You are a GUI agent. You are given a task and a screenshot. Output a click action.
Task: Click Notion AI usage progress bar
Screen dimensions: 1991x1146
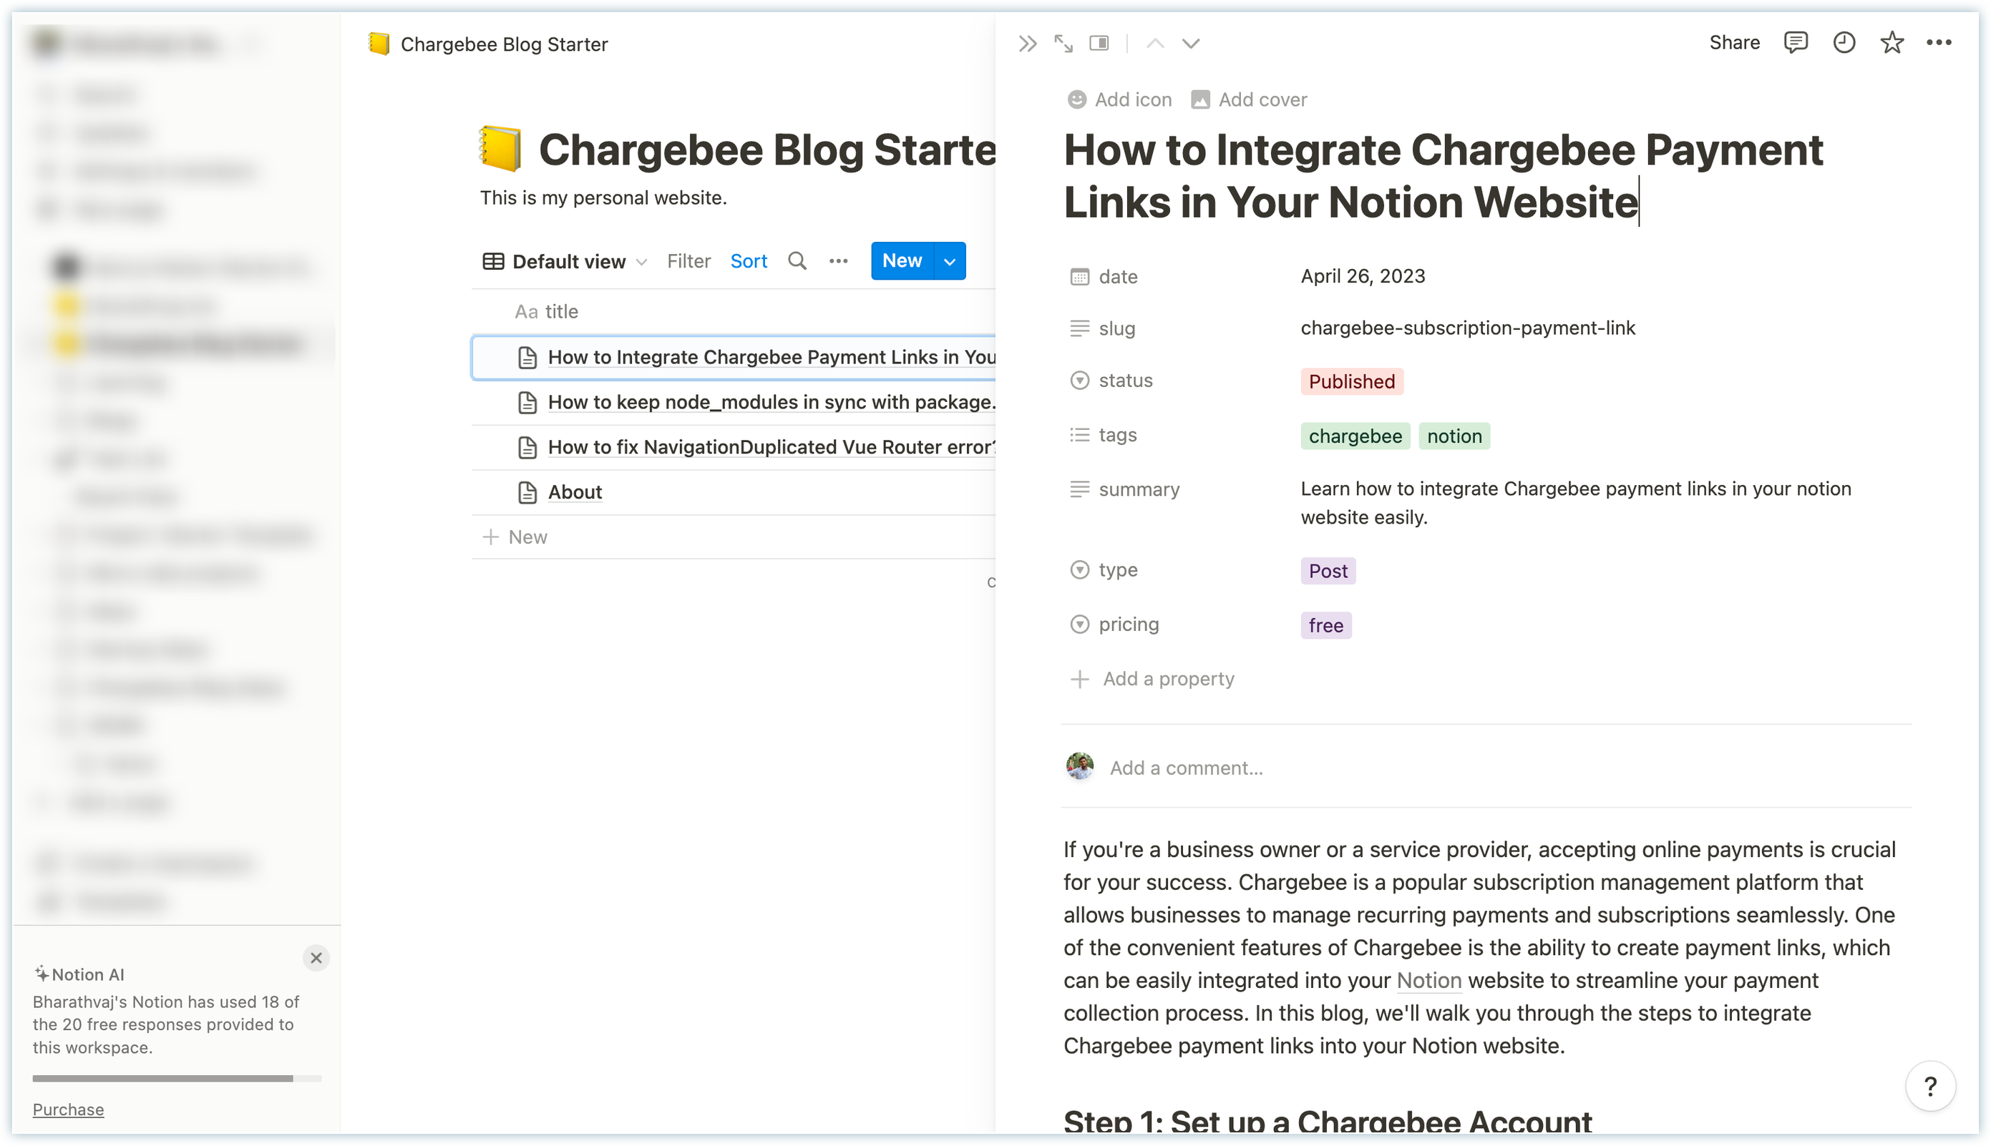point(176,1078)
